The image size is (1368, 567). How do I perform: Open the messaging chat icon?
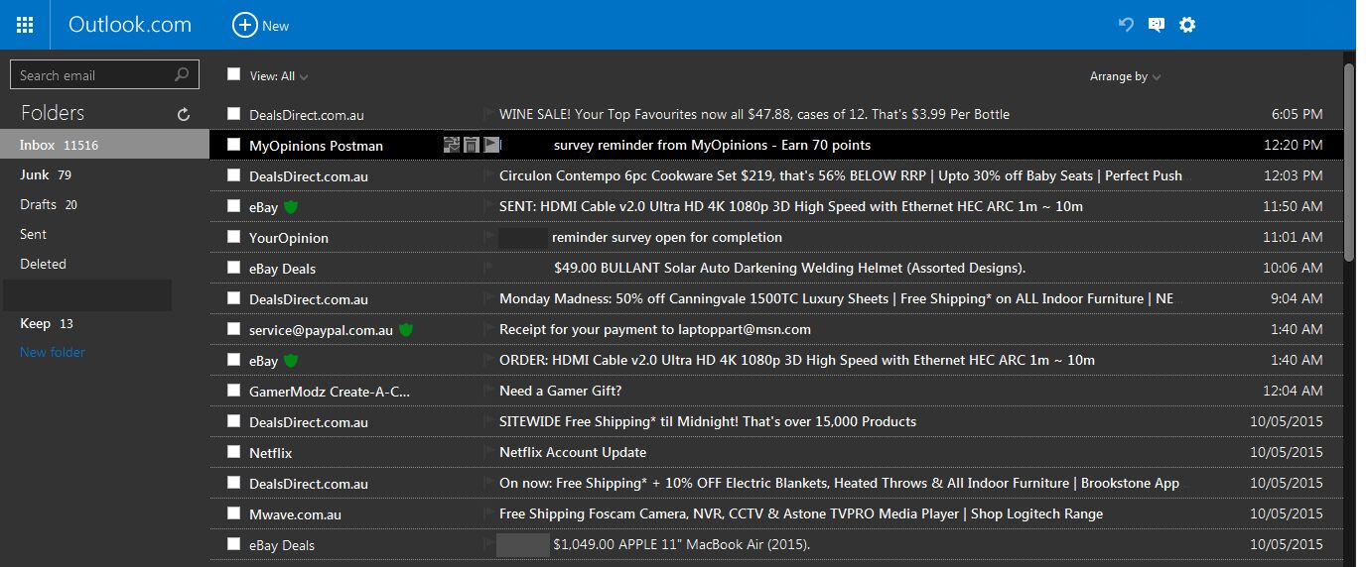click(x=1157, y=25)
